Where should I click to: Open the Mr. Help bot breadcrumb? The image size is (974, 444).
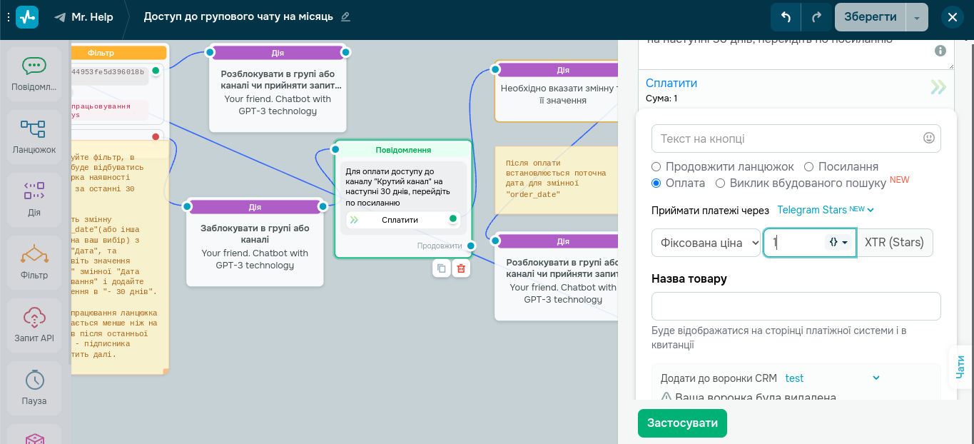pos(84,17)
